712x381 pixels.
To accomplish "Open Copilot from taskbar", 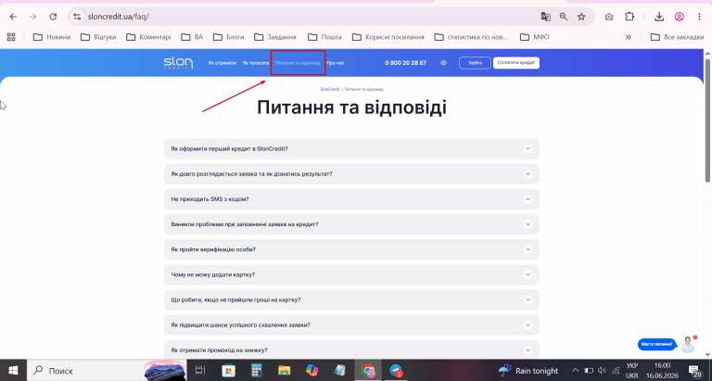I will (x=311, y=371).
